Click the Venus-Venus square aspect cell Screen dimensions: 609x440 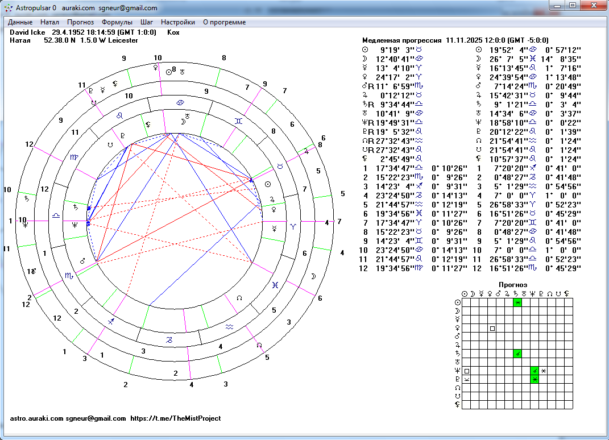click(492, 329)
